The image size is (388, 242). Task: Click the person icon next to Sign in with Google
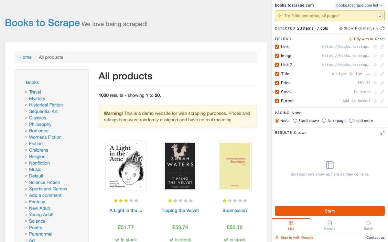coord(277,238)
